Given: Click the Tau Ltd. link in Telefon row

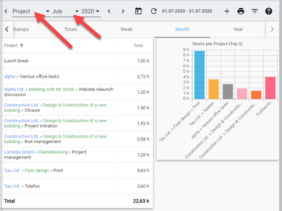Looking at the screenshot, I should pos(12,186).
